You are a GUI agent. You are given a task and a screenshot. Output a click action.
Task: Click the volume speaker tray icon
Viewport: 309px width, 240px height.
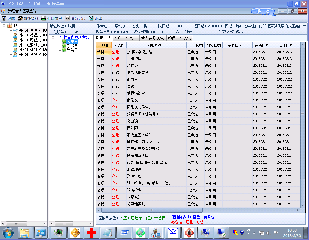pos(268,233)
